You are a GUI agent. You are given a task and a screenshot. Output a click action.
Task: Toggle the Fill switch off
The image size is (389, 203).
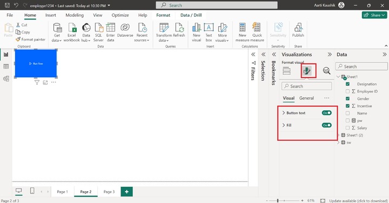326,125
